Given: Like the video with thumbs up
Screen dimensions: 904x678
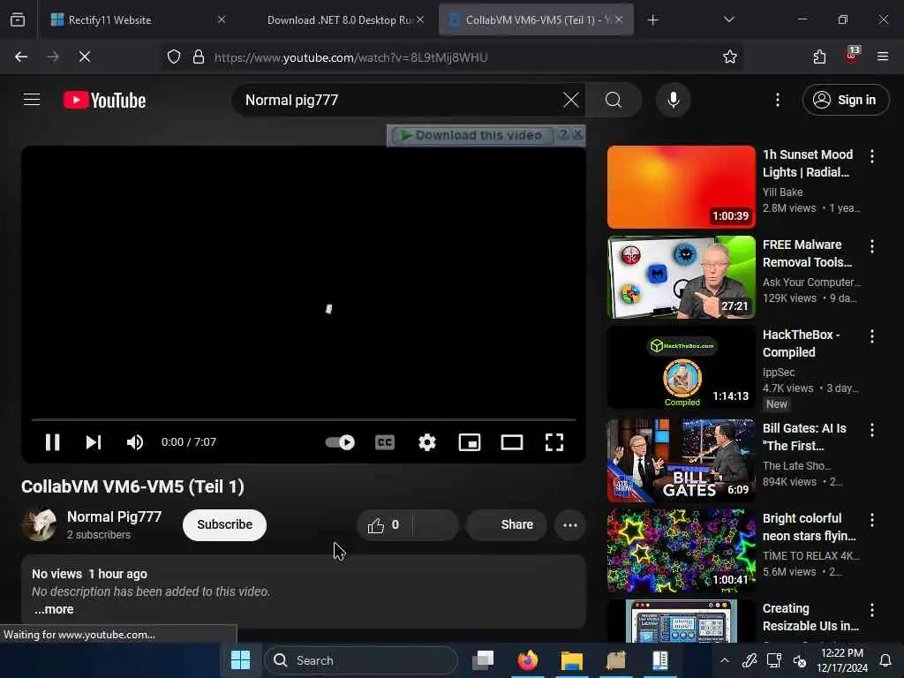Looking at the screenshot, I should [x=384, y=524].
